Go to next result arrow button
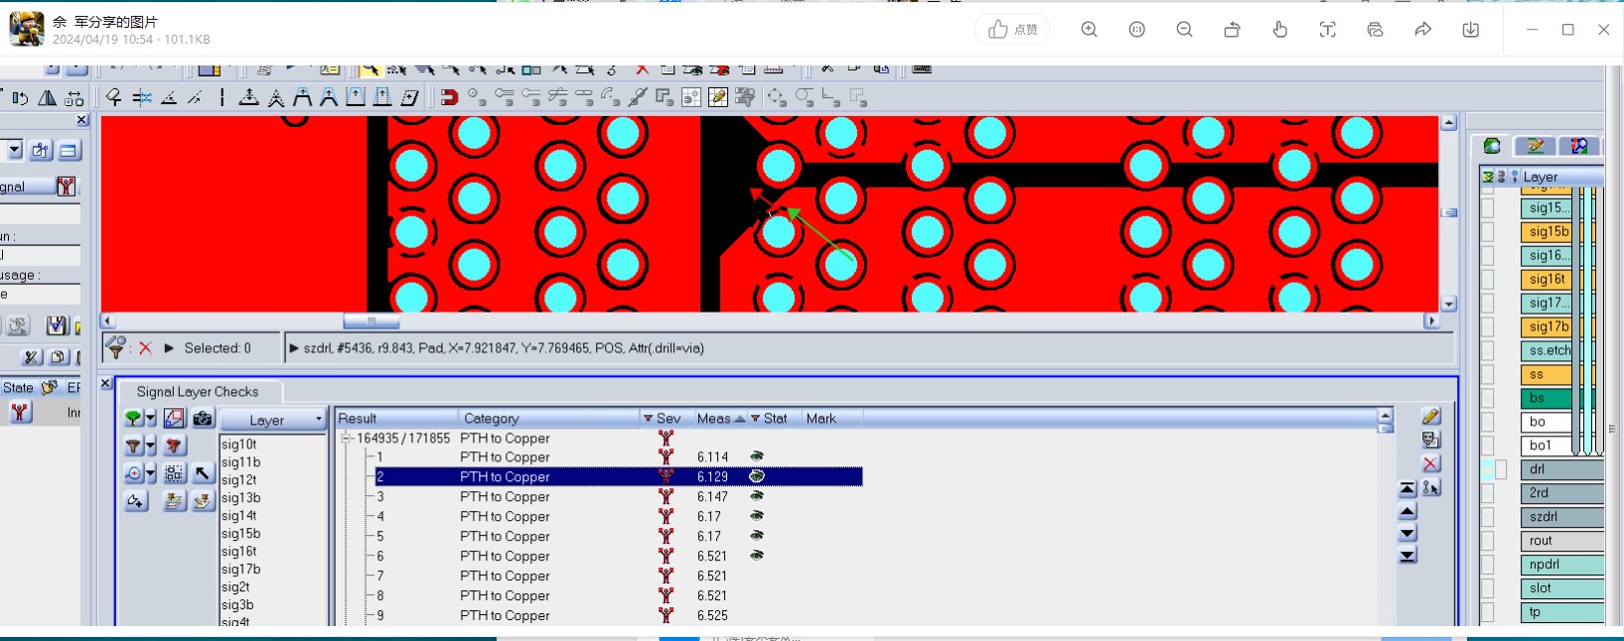Screen dimensions: 1624x641 coord(1407,534)
